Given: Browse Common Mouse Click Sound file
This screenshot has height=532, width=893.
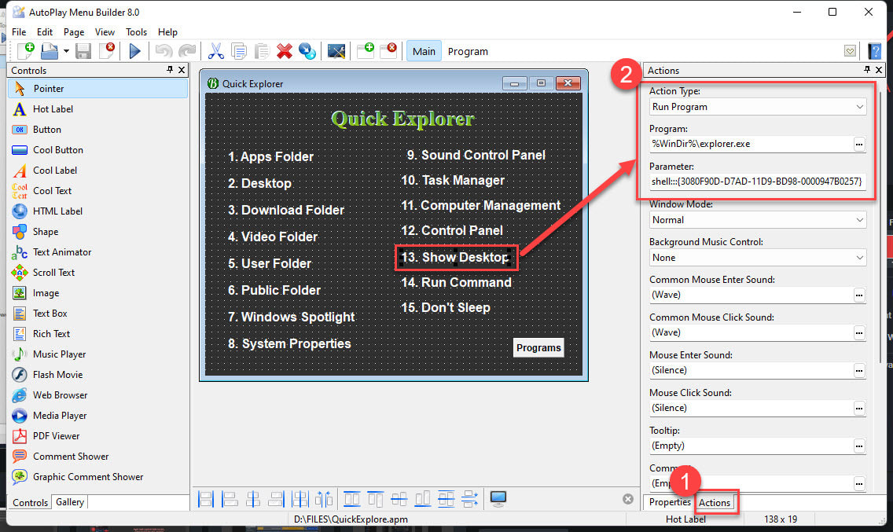Looking at the screenshot, I should click(859, 332).
